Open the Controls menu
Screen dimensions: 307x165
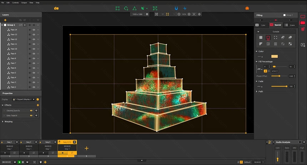pos(15,2)
